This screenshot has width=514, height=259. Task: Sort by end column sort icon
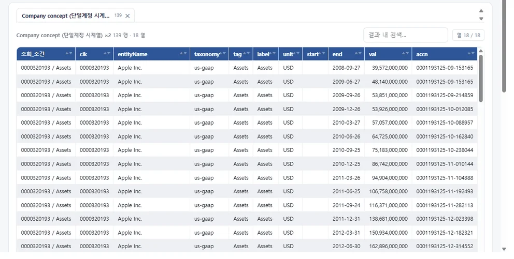[x=358, y=53]
